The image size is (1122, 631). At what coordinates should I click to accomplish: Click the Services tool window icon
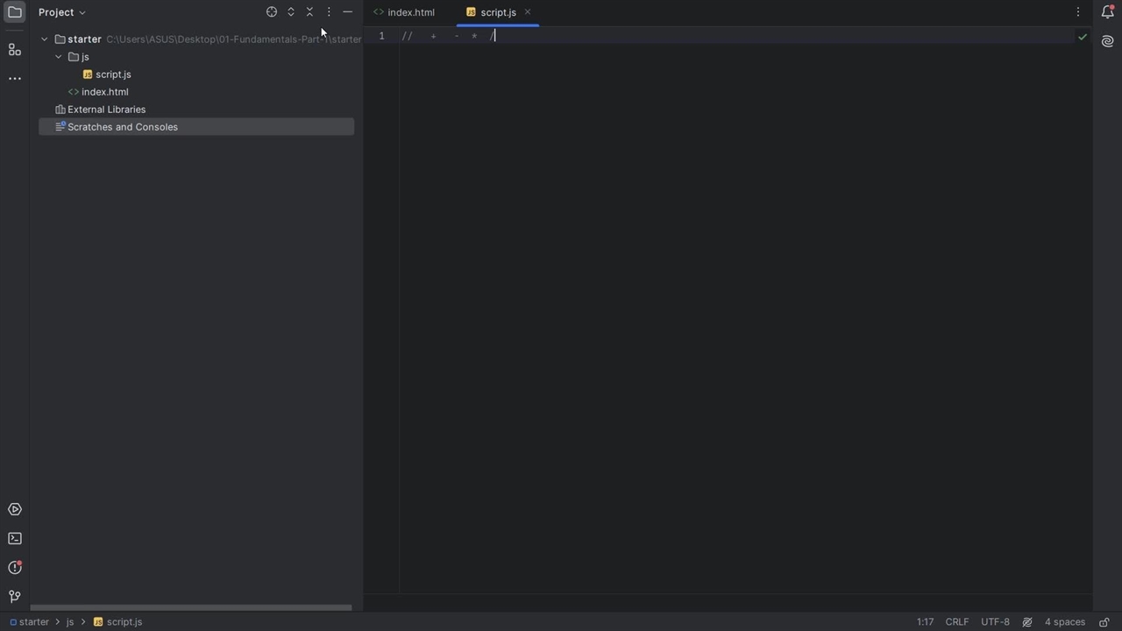pyautogui.click(x=14, y=509)
